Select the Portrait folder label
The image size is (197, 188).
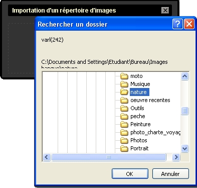(139, 148)
